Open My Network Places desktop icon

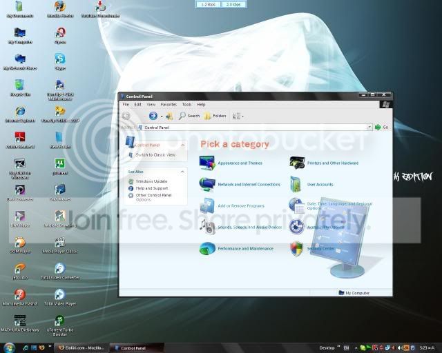click(20, 61)
